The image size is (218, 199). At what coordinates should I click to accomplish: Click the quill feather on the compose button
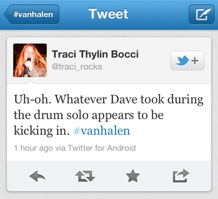pyautogui.click(x=205, y=13)
